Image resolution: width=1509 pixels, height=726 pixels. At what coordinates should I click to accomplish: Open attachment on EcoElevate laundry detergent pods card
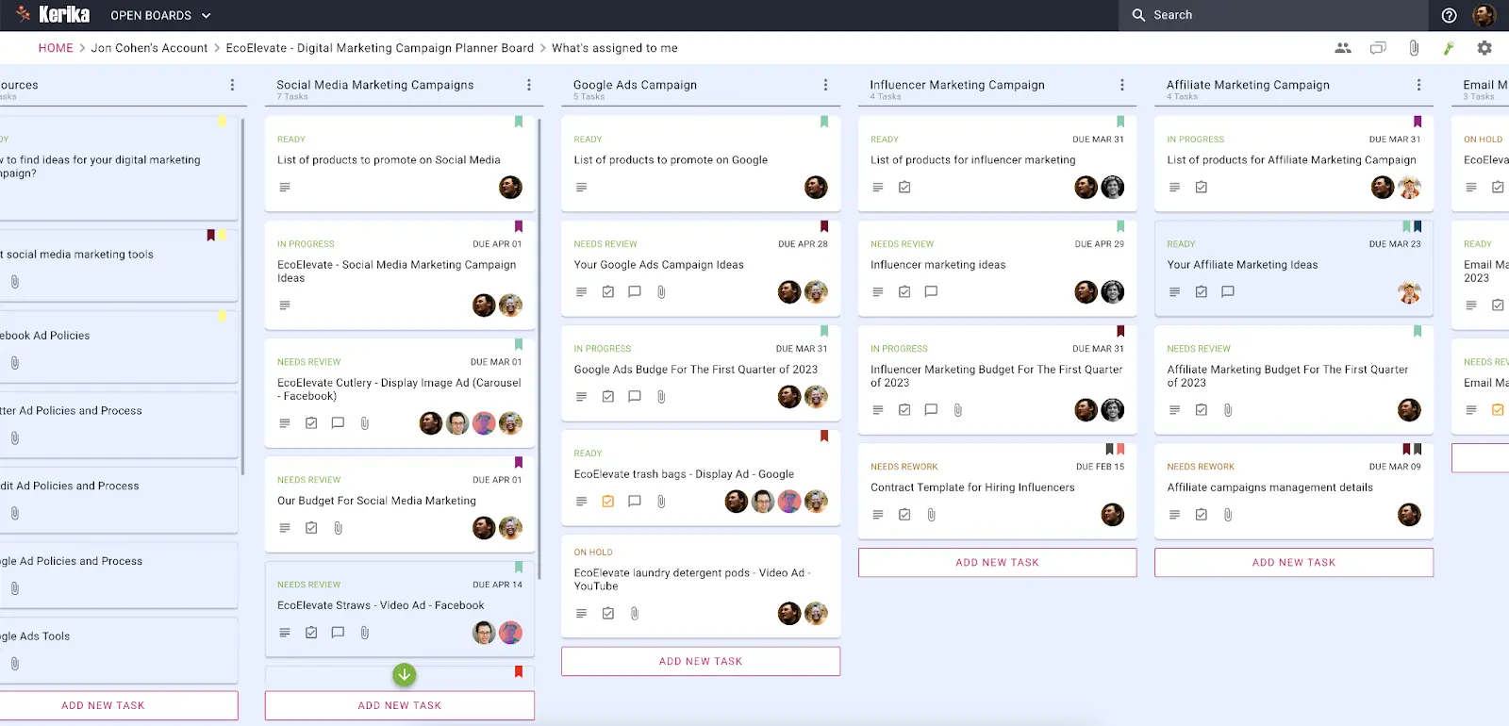point(635,614)
